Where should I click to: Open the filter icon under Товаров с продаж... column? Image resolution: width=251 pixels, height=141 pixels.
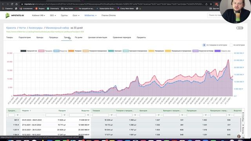click(135, 115)
